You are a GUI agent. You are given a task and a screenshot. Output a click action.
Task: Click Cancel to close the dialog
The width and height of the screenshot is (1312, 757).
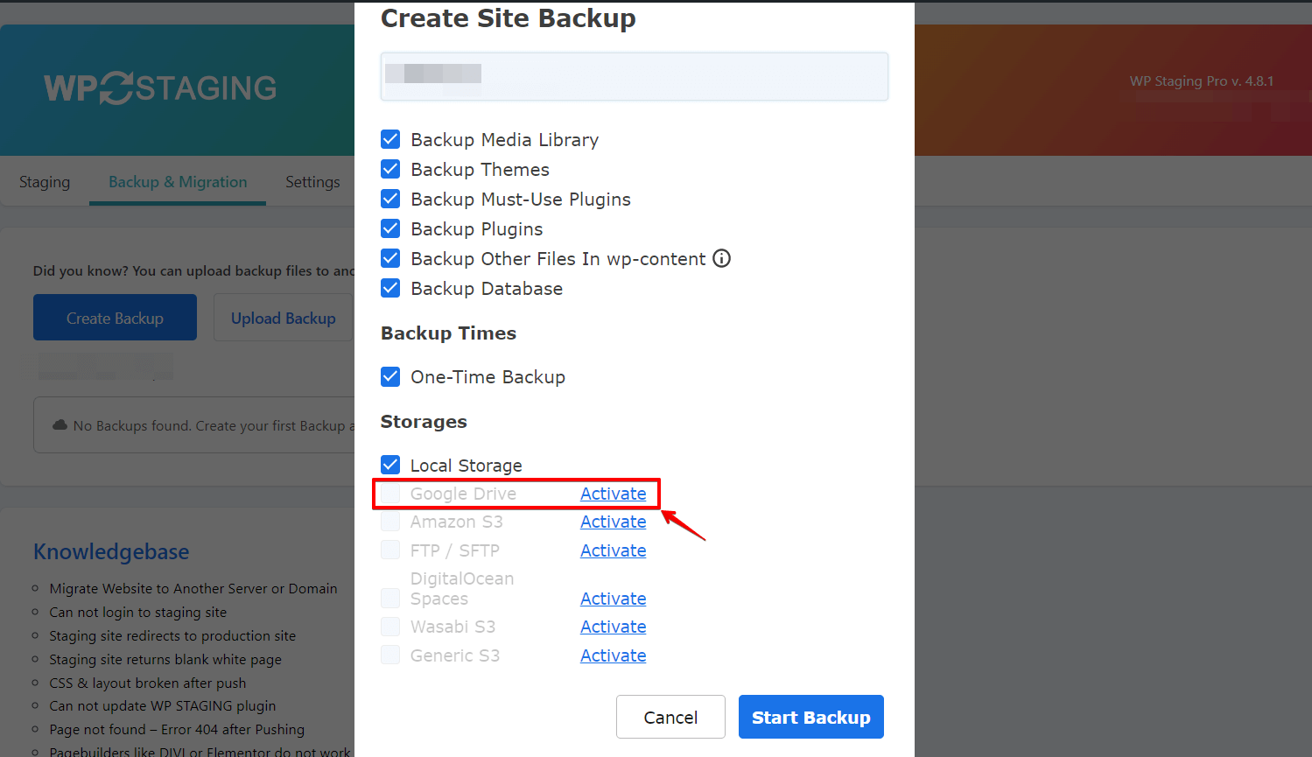click(670, 716)
